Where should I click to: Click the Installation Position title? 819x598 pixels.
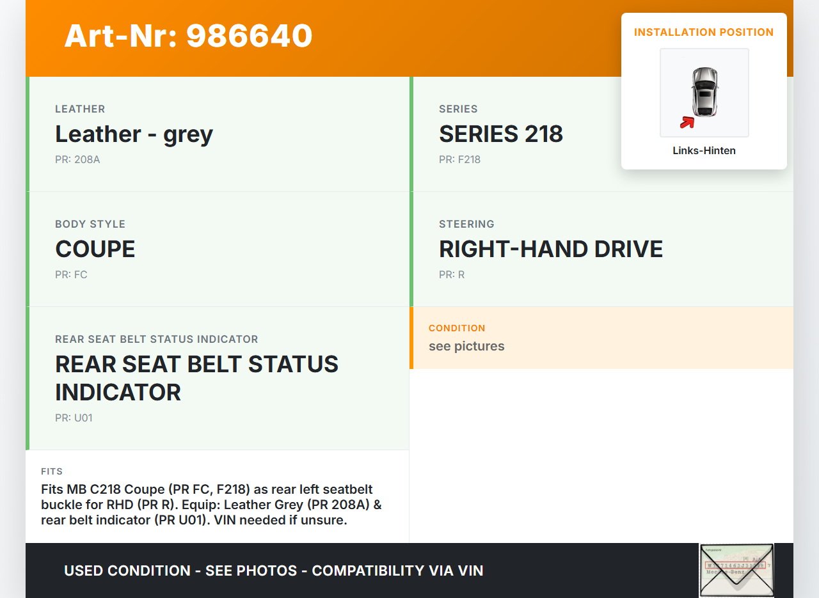(x=704, y=32)
